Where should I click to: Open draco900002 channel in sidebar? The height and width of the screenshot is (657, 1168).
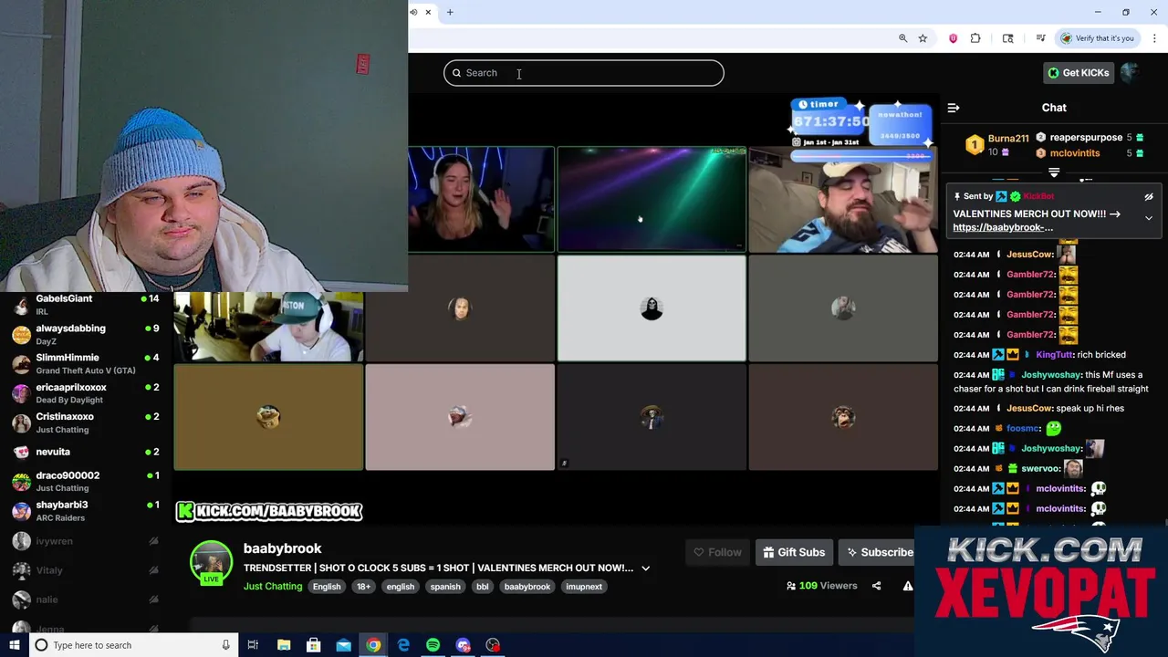(88, 481)
